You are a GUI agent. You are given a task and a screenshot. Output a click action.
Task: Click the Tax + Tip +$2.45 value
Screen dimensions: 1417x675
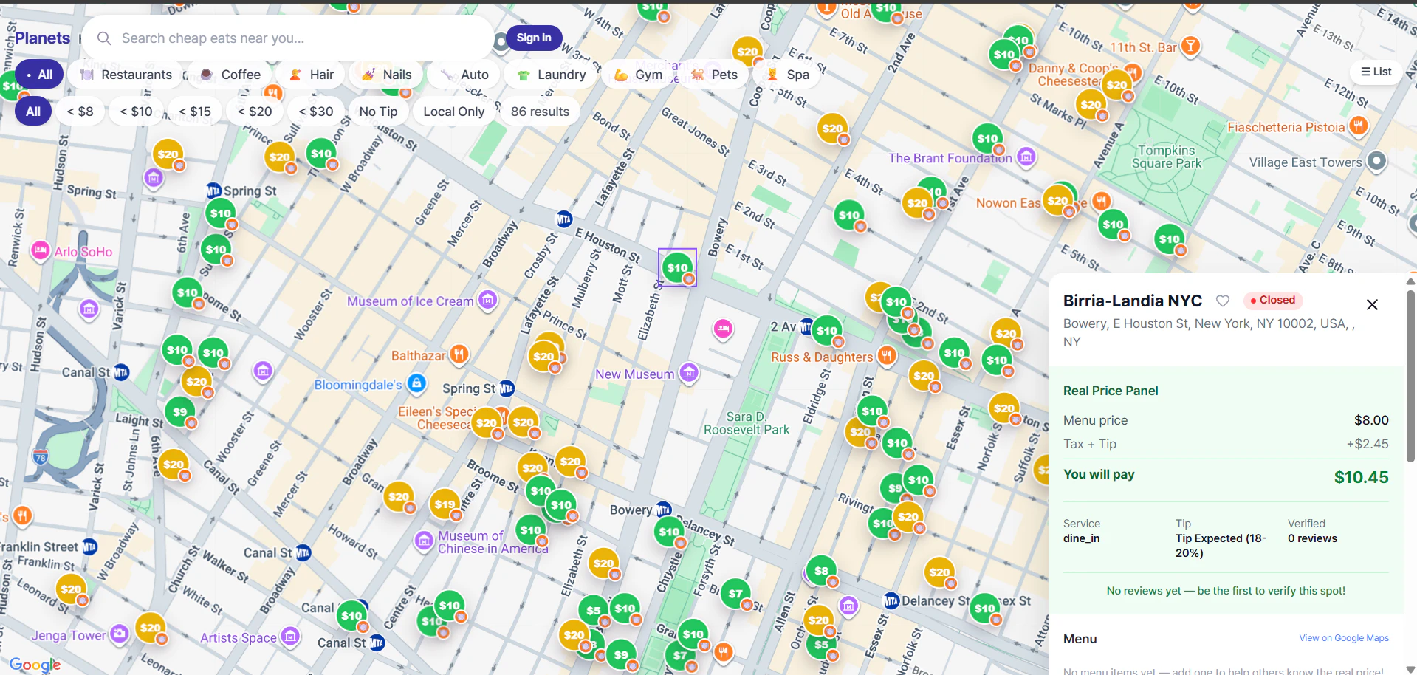coord(1368,444)
